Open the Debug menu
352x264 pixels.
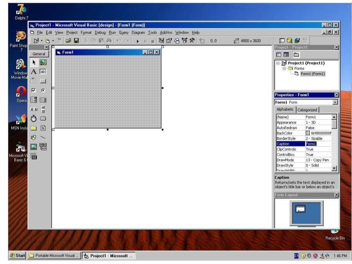click(x=100, y=33)
